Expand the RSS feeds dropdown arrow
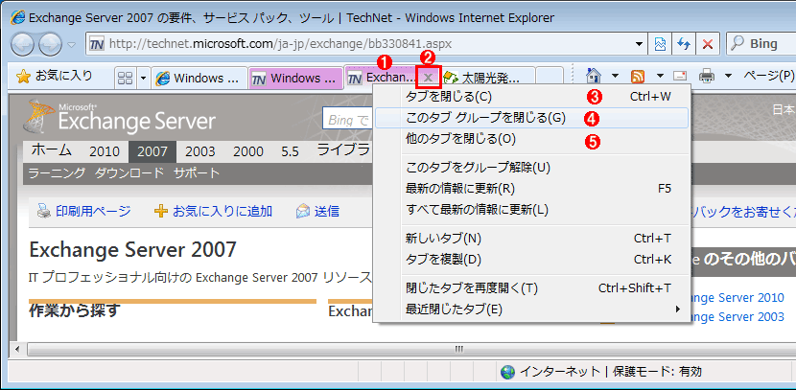This screenshot has height=390, width=796. pyautogui.click(x=660, y=76)
